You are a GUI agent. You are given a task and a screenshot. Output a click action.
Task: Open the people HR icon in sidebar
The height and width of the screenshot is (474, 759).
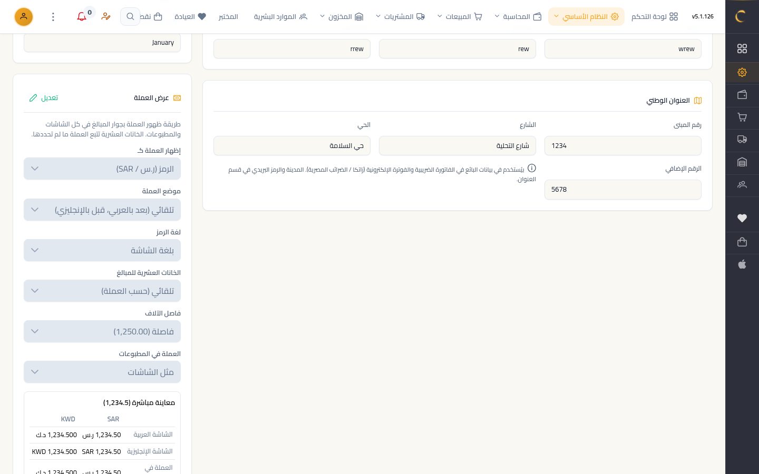[x=742, y=185]
